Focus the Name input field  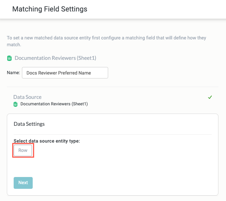pos(65,73)
